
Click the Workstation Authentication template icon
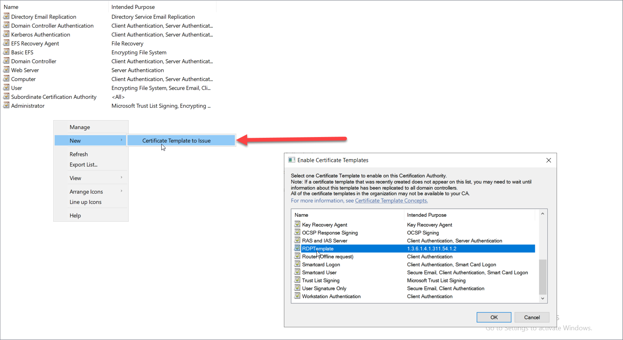[x=297, y=296]
